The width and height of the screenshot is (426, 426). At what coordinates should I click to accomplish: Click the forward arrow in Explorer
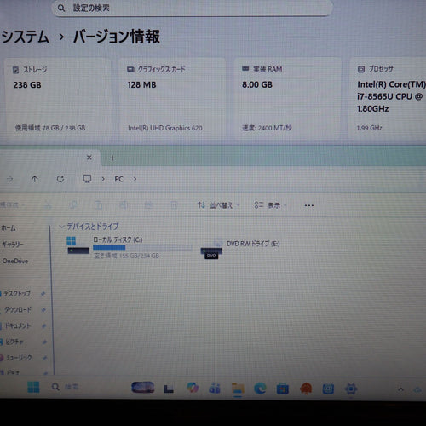[x=10, y=179]
